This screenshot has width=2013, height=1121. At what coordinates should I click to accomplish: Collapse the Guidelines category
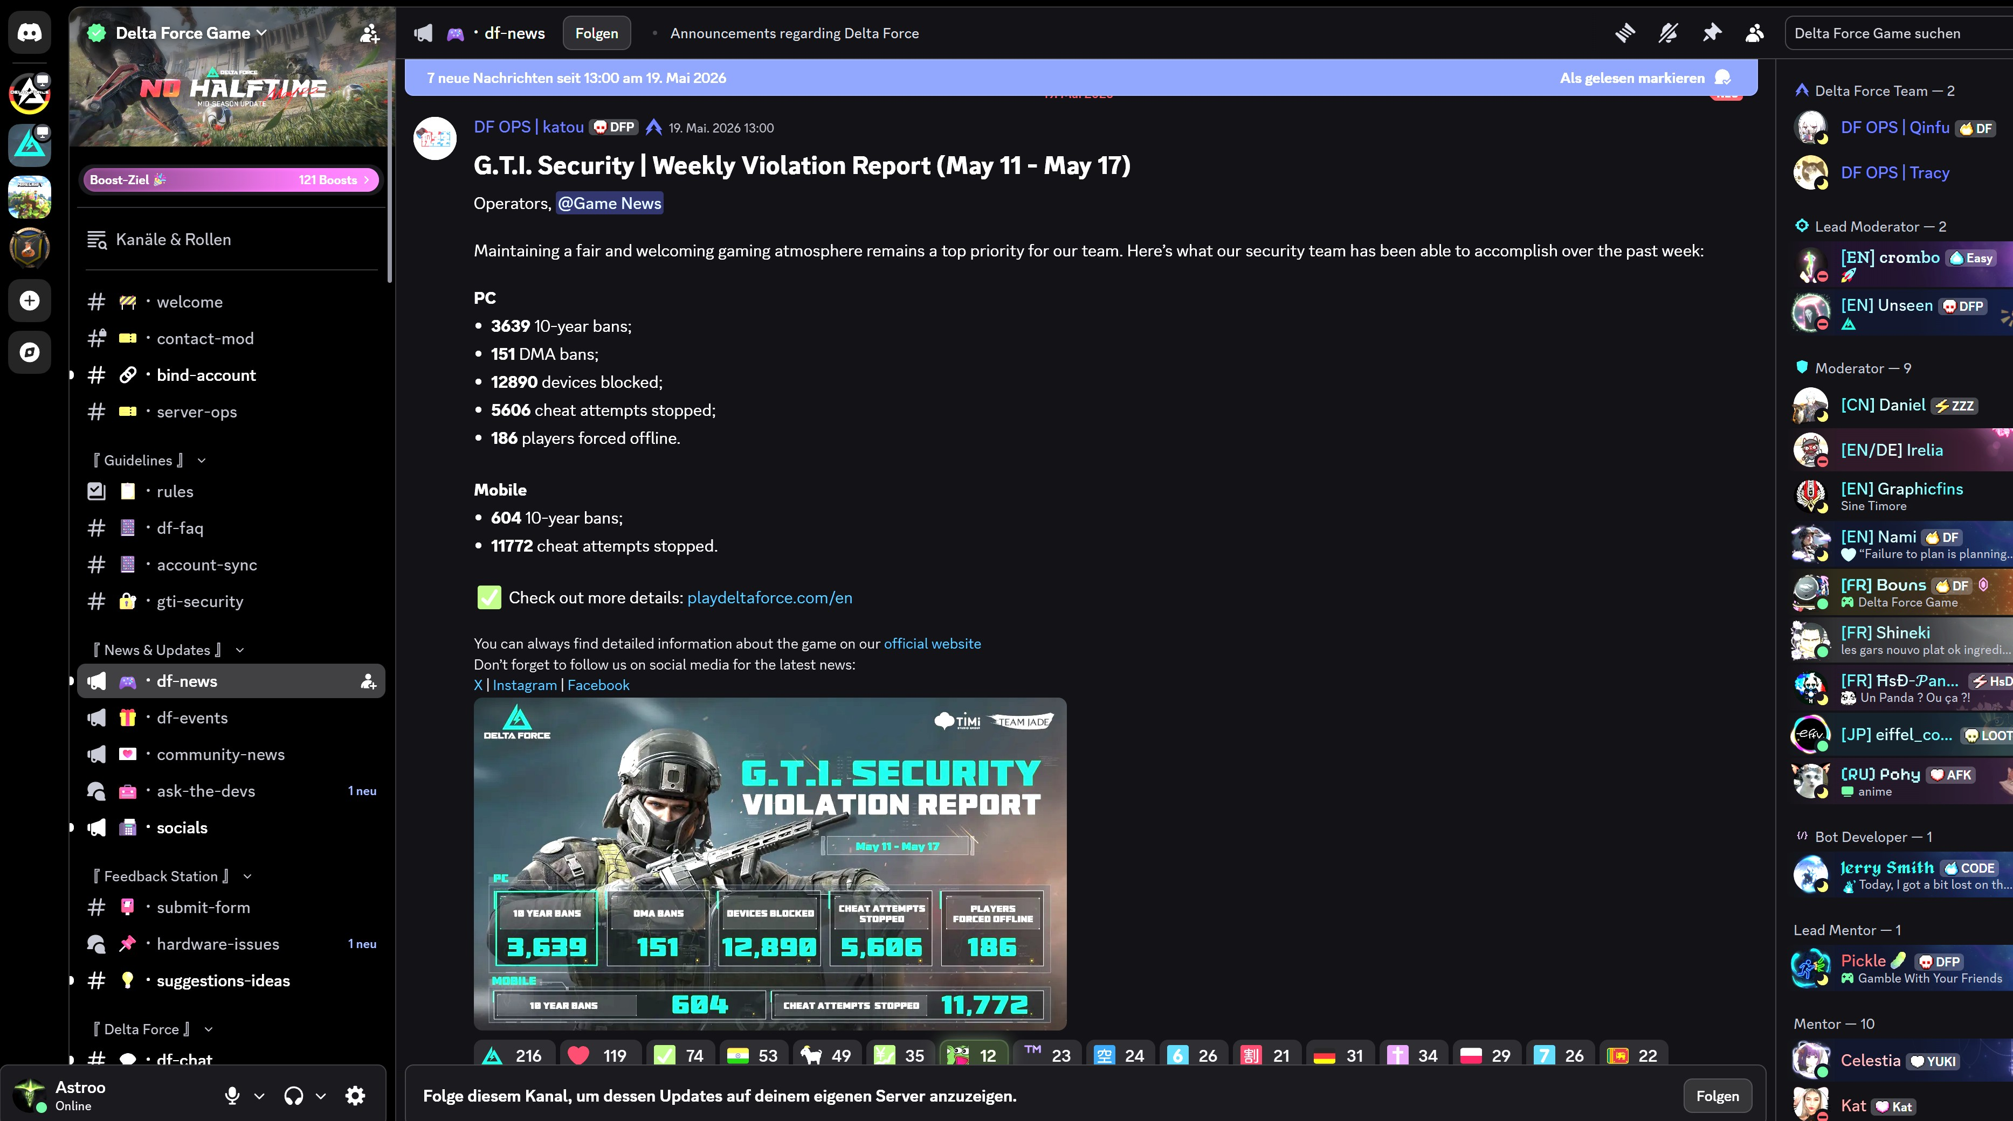149,461
